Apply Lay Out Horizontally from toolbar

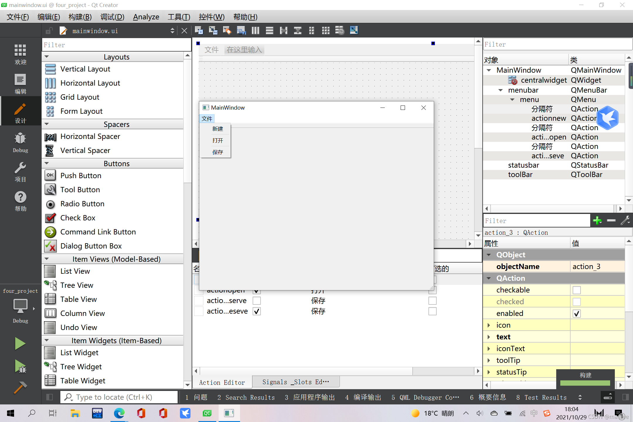(255, 30)
